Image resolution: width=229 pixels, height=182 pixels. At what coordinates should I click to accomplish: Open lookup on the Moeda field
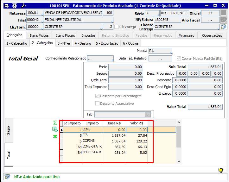tap(171, 53)
